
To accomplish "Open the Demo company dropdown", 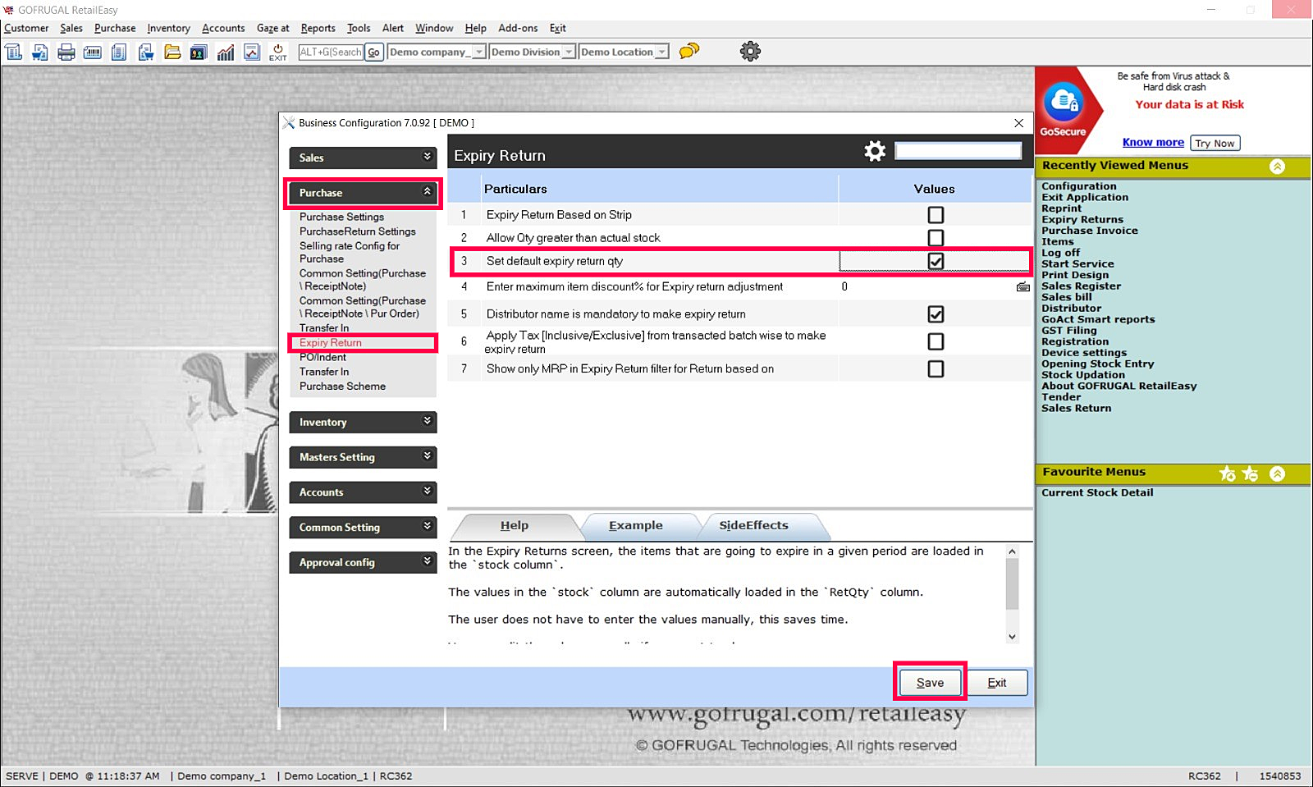I will click(479, 52).
